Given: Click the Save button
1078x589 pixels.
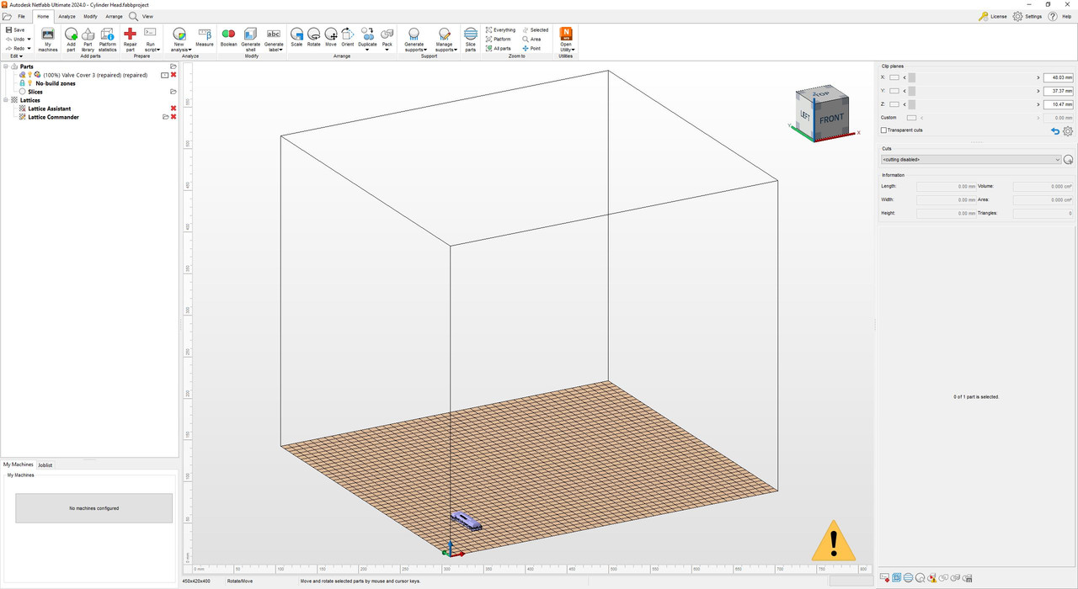Looking at the screenshot, I should [x=15, y=29].
